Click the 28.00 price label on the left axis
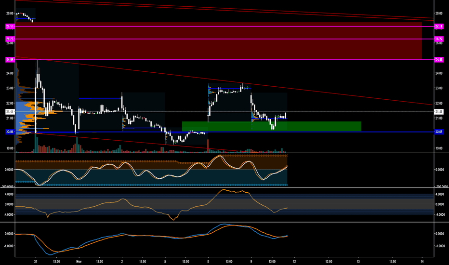This screenshot has height=265, width=449. [x=10, y=13]
